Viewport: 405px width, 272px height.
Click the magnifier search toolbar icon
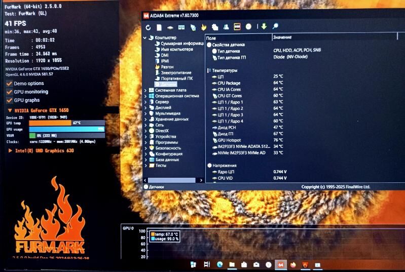[x=275, y=26]
